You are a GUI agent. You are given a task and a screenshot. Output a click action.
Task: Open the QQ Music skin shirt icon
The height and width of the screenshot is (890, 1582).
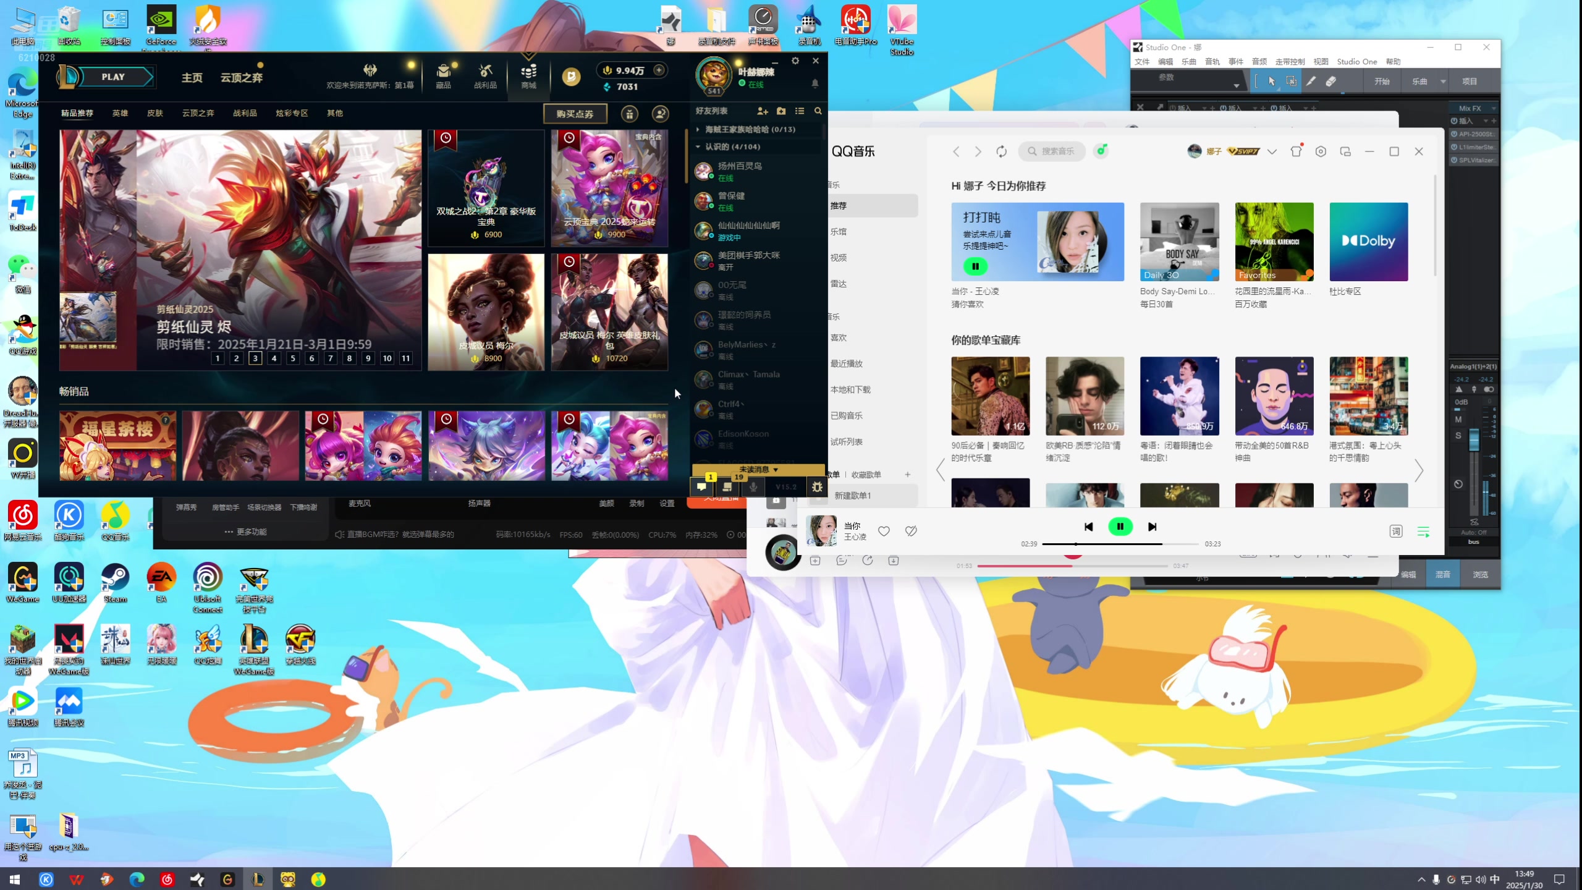(1296, 151)
